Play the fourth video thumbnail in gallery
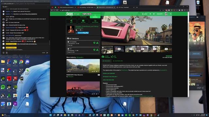 point(142,49)
